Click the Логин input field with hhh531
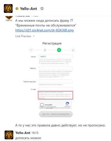 (x=56, y=56)
